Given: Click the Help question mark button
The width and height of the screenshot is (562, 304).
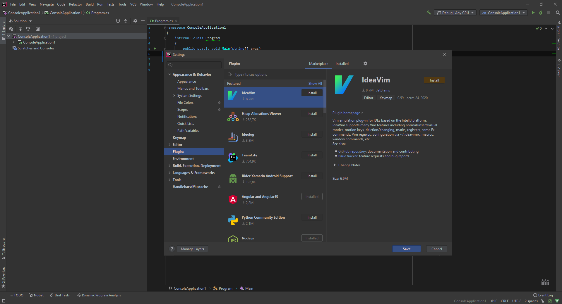Looking at the screenshot, I should pos(172,249).
